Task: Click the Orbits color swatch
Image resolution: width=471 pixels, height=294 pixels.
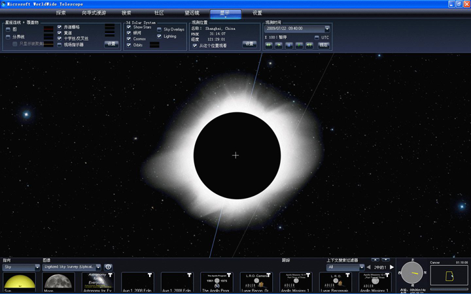Action: pos(154,45)
